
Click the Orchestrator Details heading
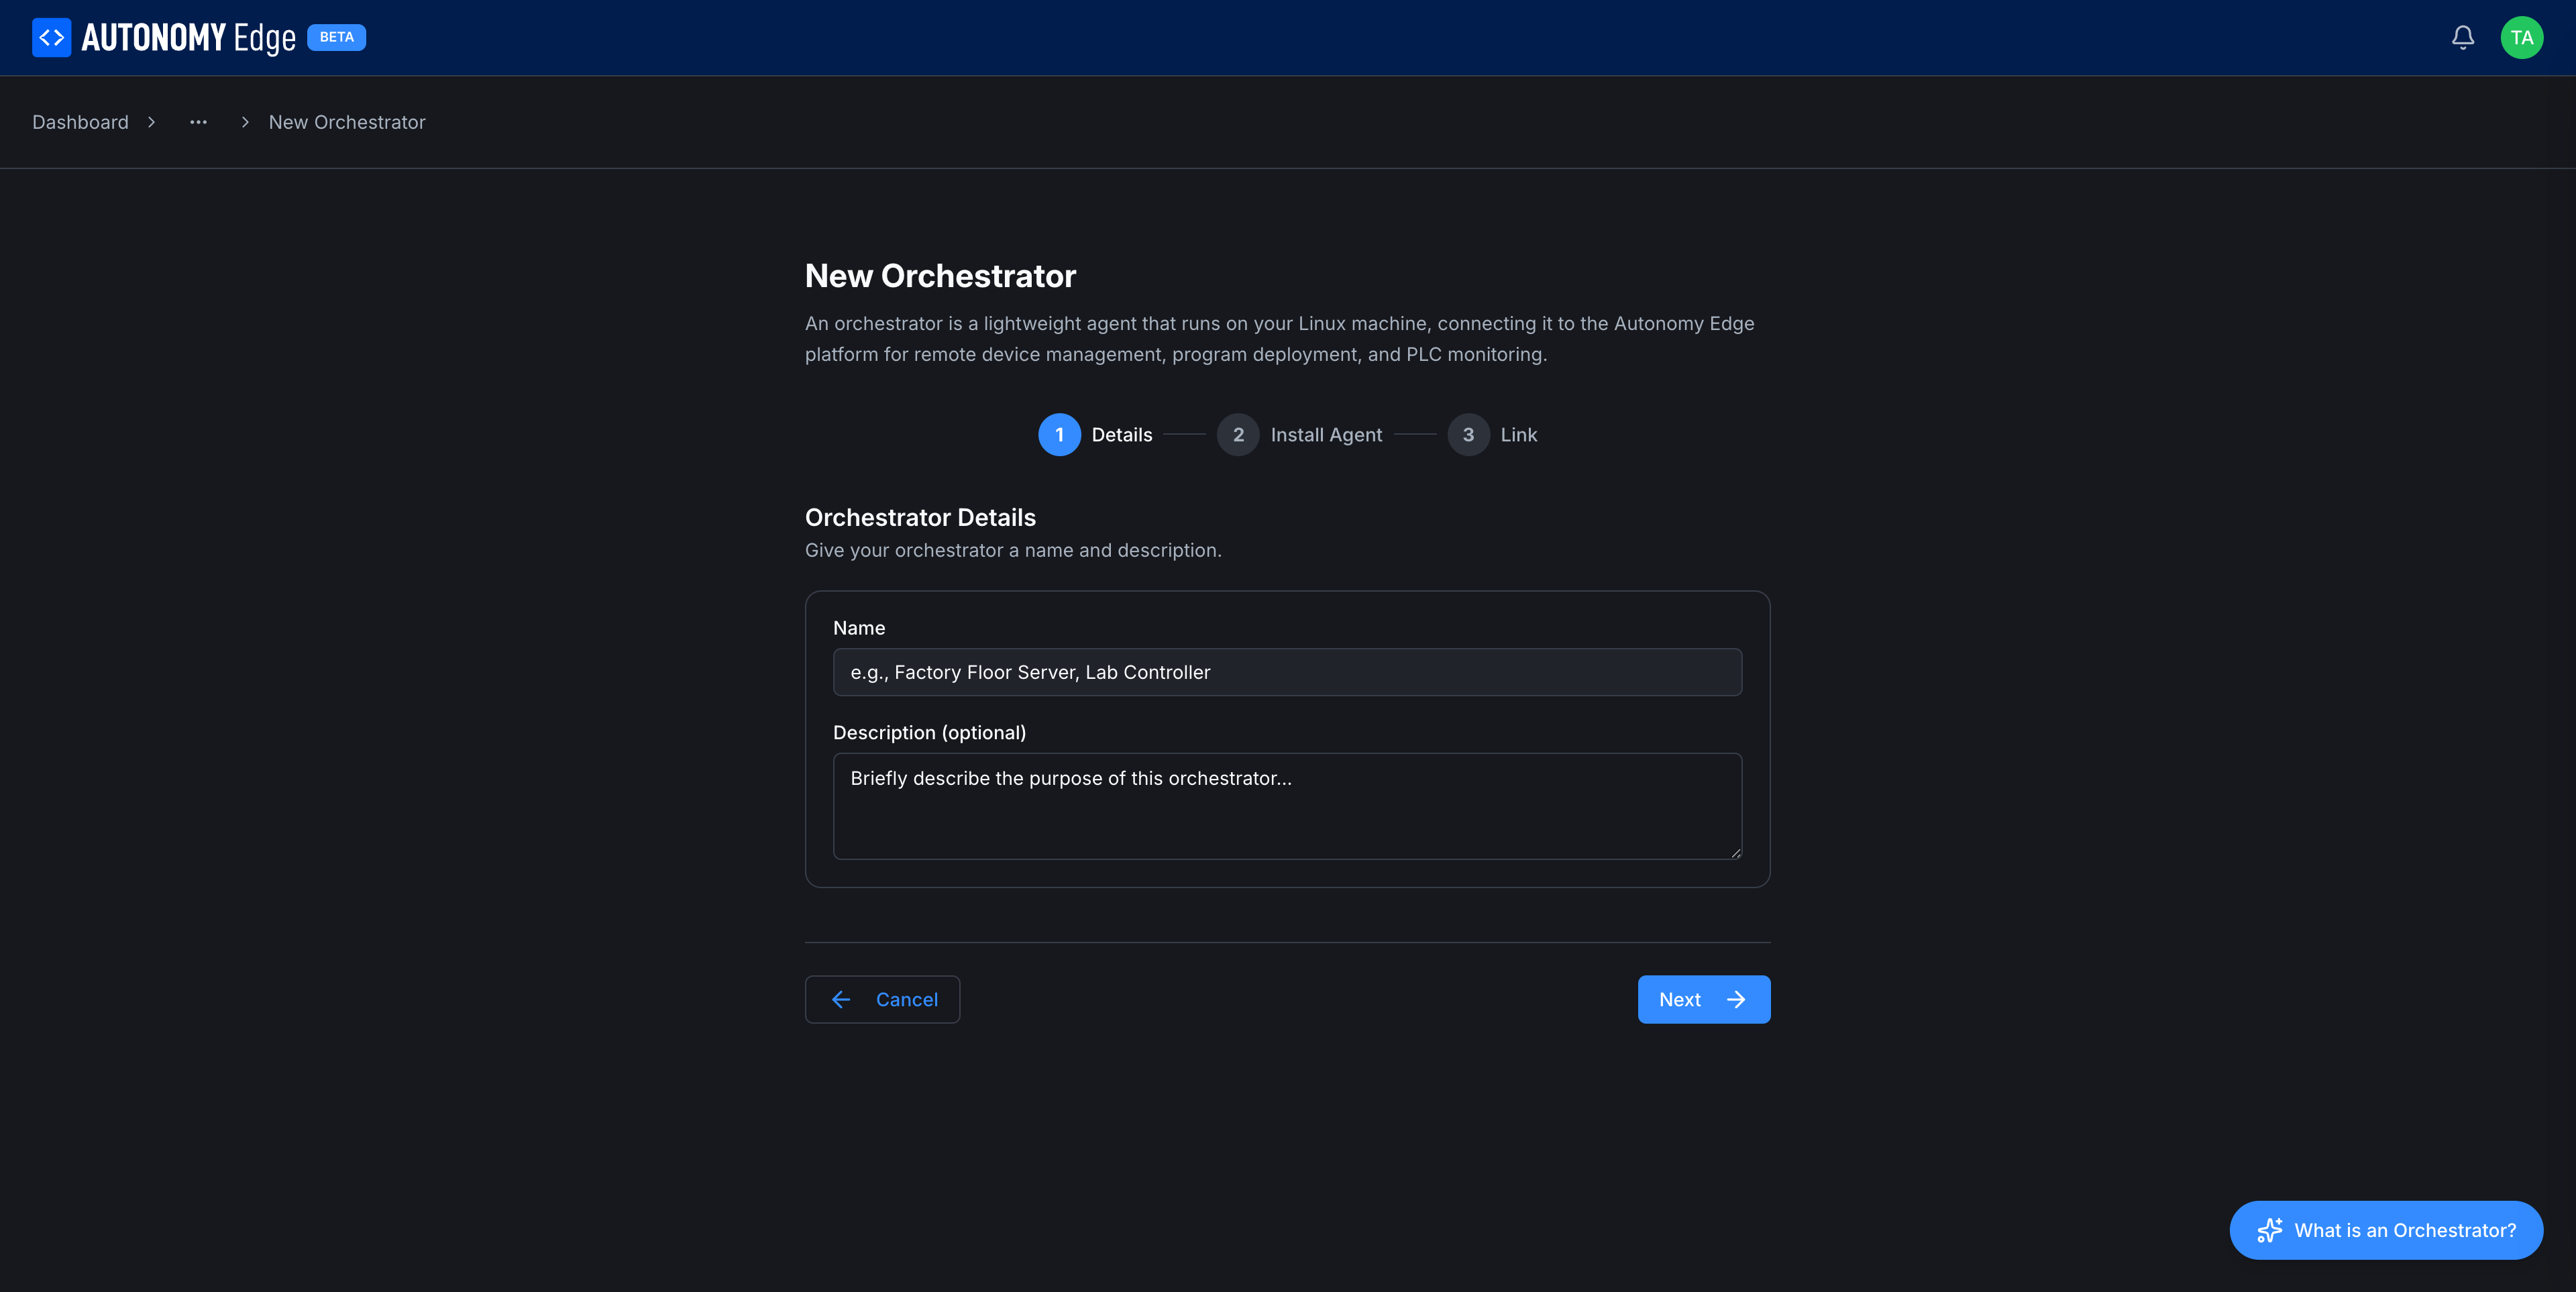[x=920, y=517]
